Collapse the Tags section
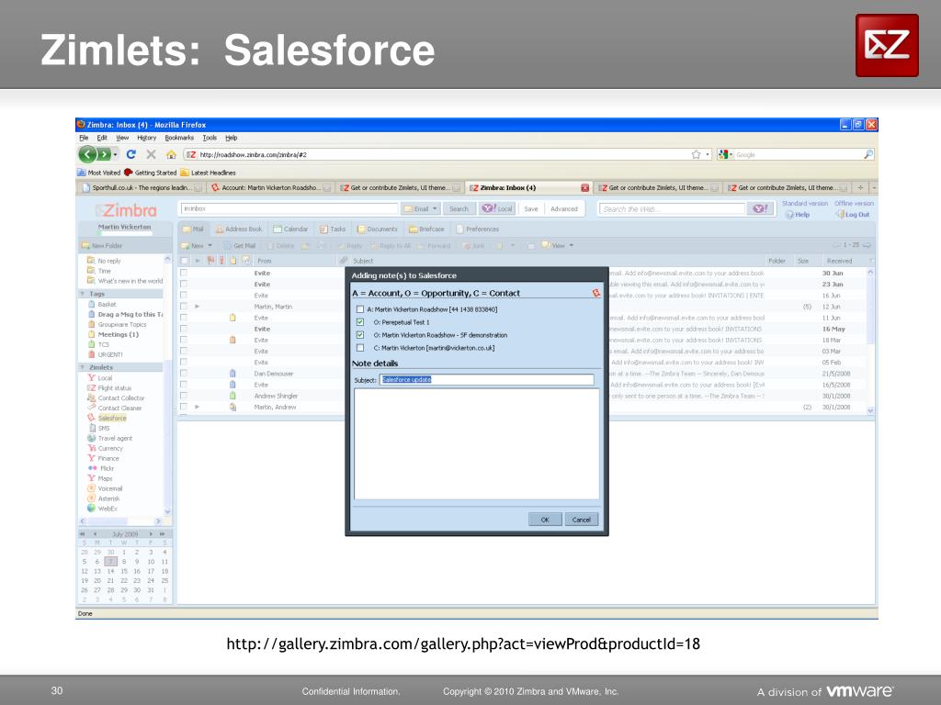Viewport: 941px width, 705px height. [x=82, y=294]
